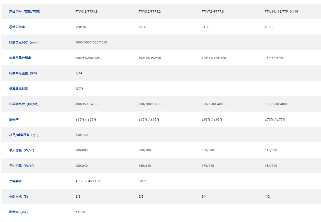
Task: Click the 800/2800-3300 brightness value
Action: (x=150, y=104)
